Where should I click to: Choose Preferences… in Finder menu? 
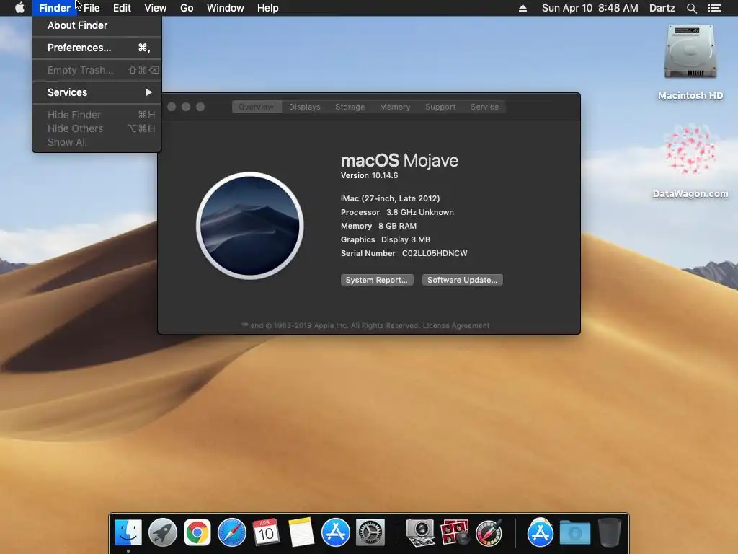[97, 48]
